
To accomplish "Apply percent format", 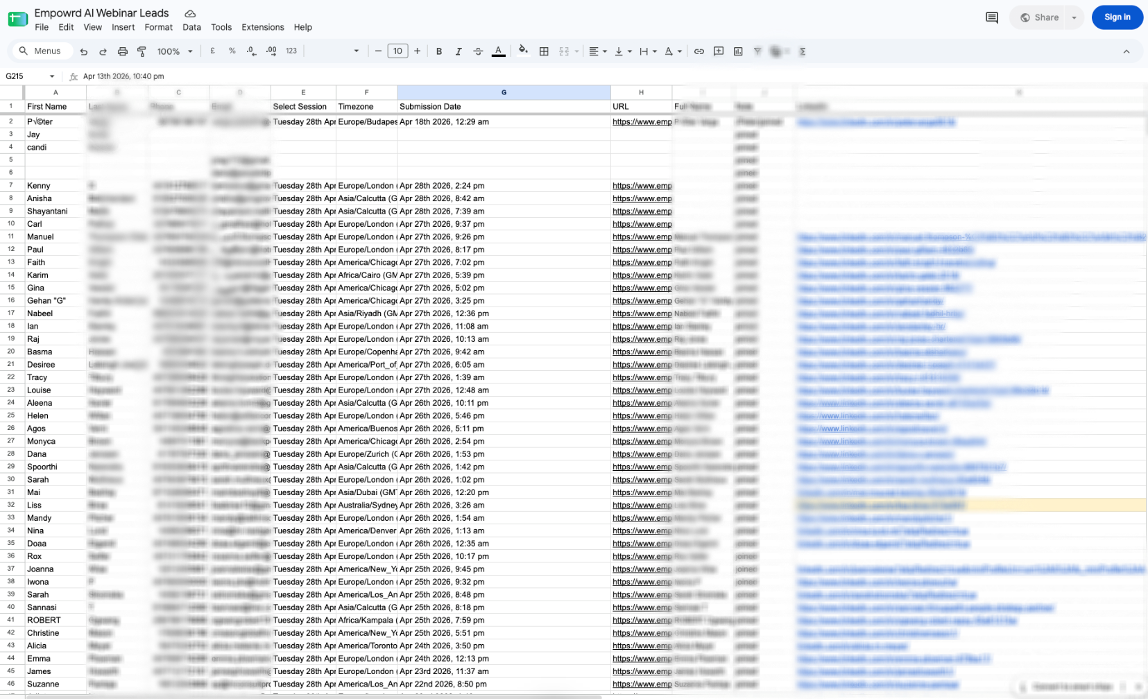I will pos(232,51).
